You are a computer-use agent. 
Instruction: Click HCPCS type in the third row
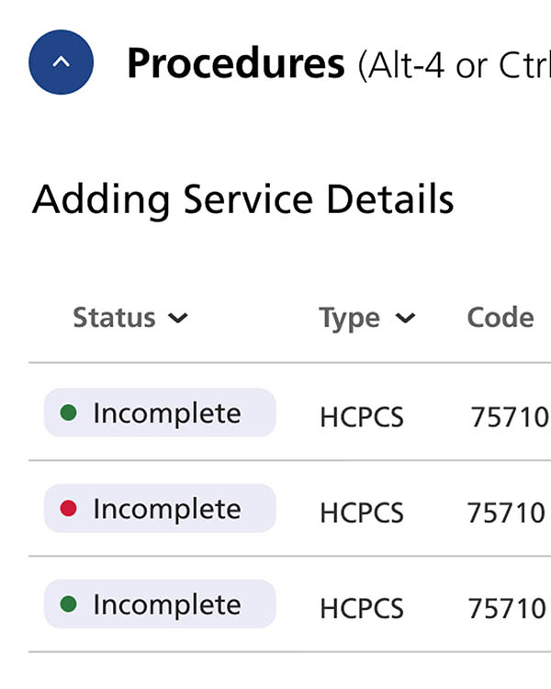362,608
